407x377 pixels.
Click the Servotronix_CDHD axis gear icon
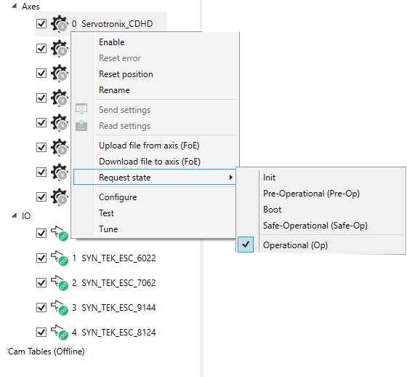[60, 24]
